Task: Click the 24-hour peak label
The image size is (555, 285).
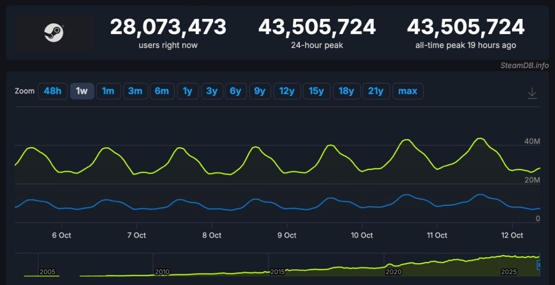Action: [x=317, y=45]
